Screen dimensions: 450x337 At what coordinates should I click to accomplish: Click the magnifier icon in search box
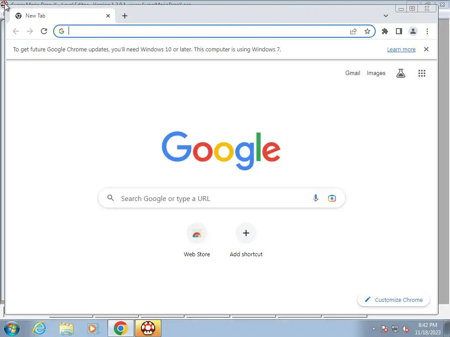coord(110,198)
